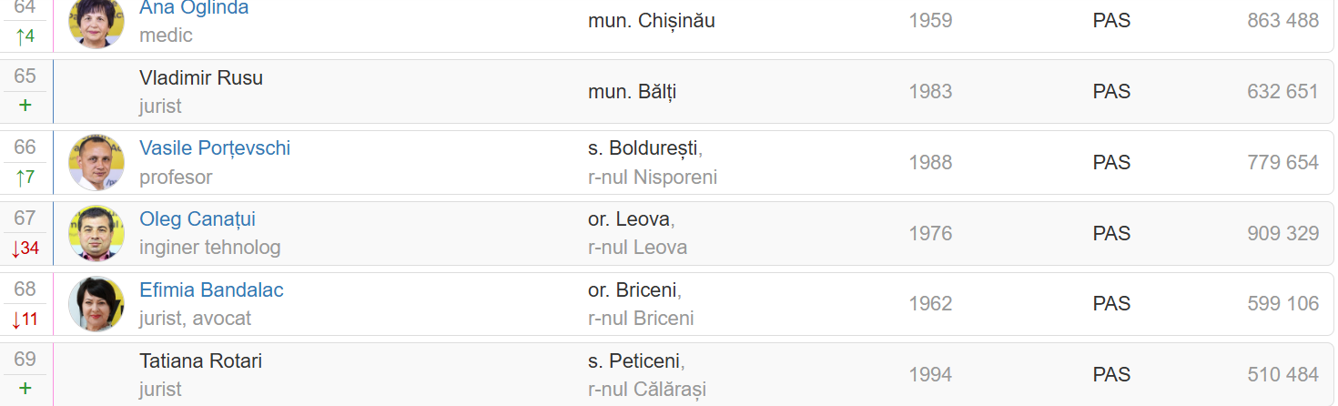Open Vasile Porțevschi's profile link
1338x406 pixels.
point(215,148)
